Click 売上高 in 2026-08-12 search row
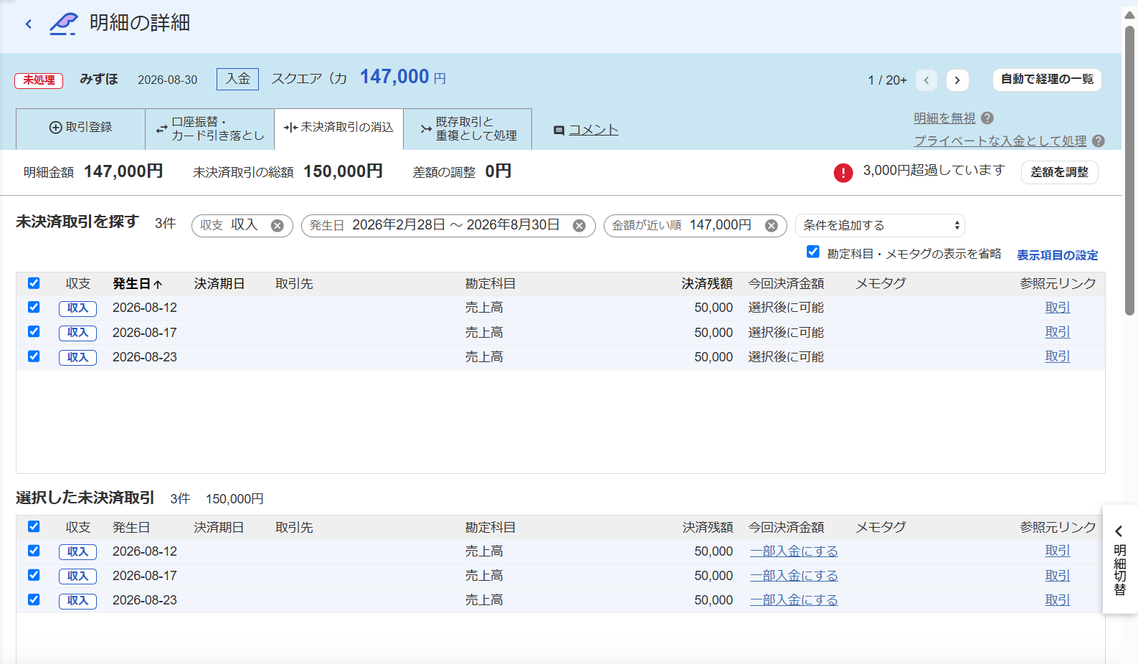Viewport: 1138px width, 664px height. pyautogui.click(x=484, y=308)
